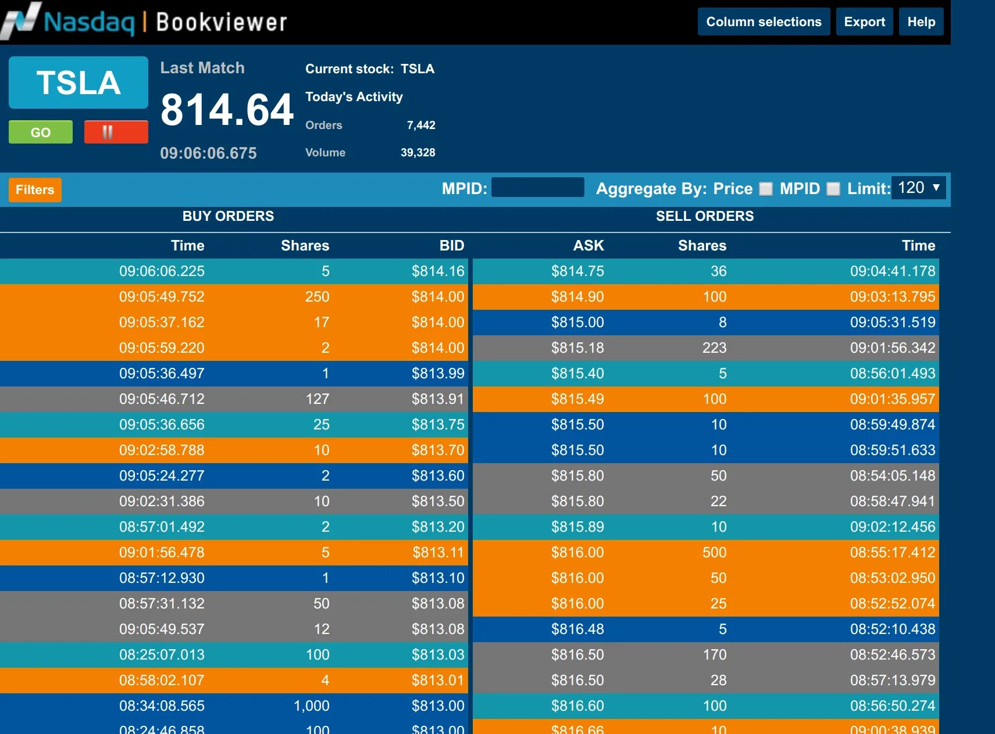995x734 pixels.
Task: Click the Volume value 39,328
Action: [x=418, y=152]
